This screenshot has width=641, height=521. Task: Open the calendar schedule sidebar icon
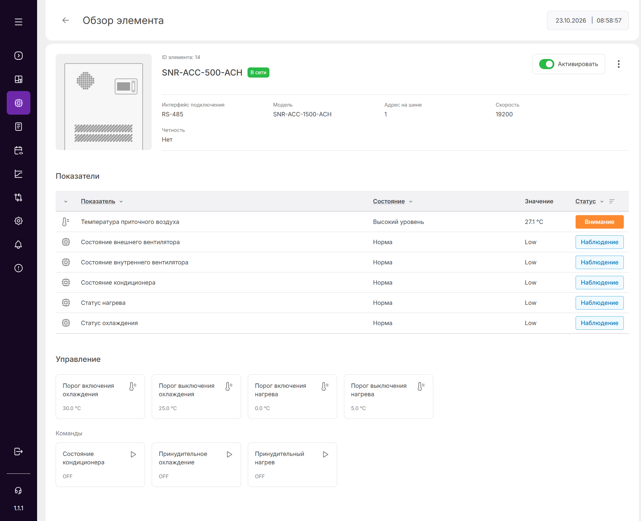click(x=19, y=150)
